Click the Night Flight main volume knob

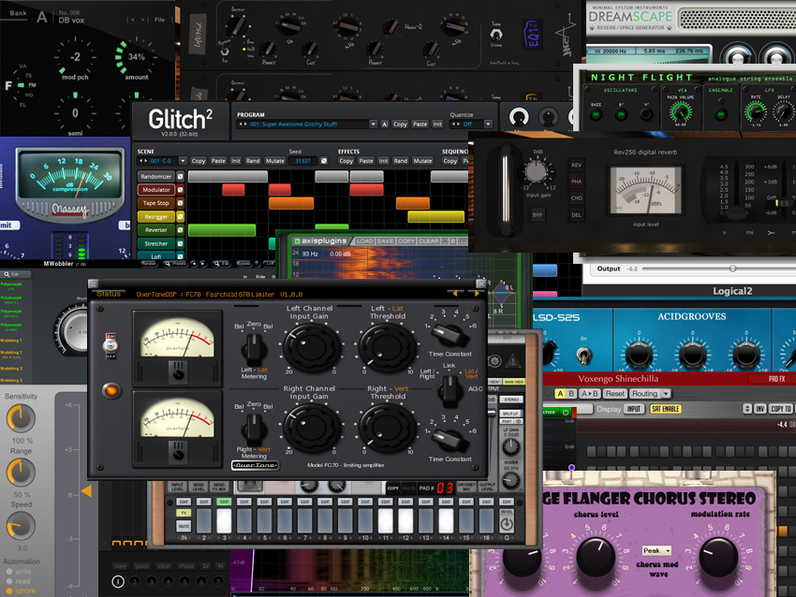[x=680, y=111]
